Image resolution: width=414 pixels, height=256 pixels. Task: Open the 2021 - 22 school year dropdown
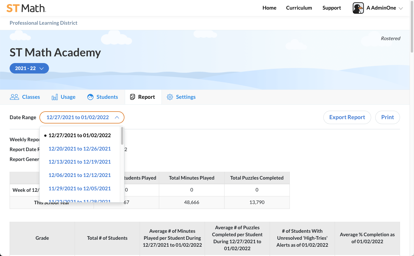coord(29,68)
